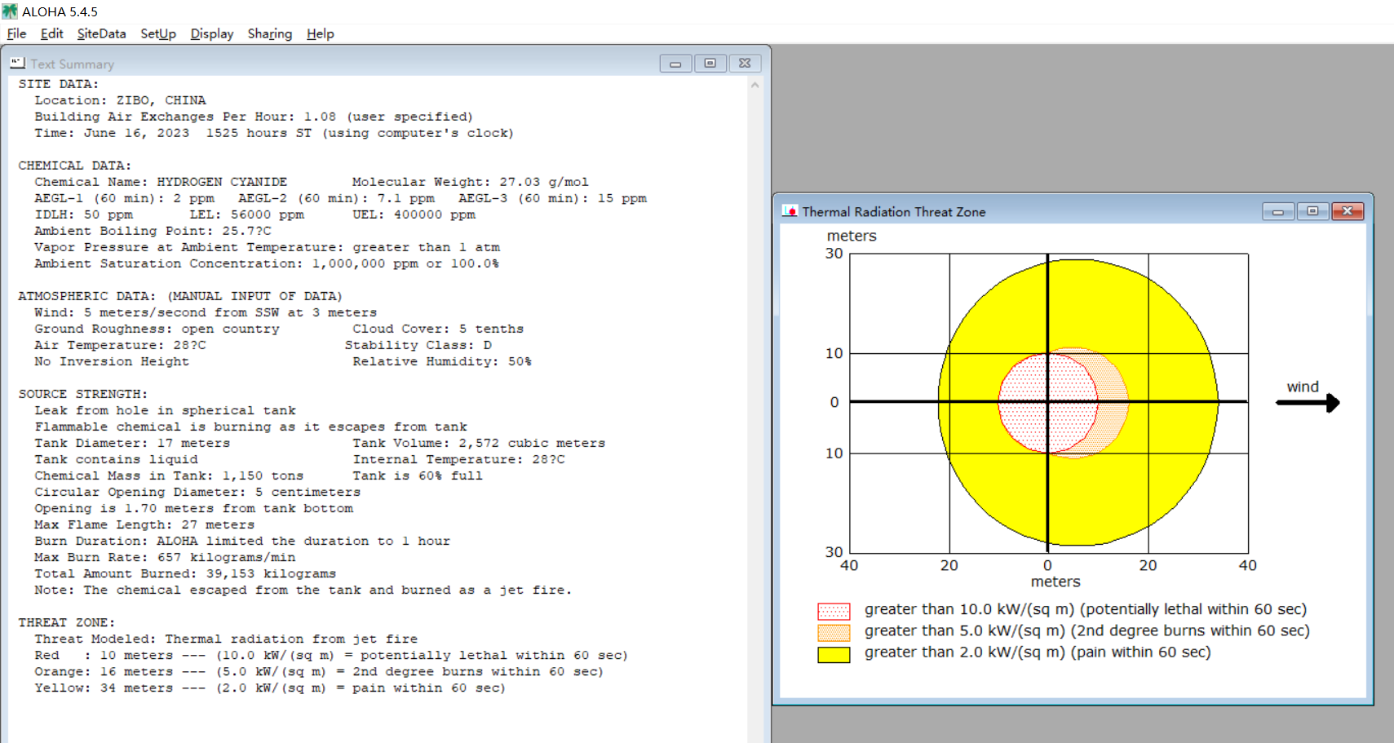Click "Tank Diameter: 17 meters" text
1394x743 pixels.
(x=132, y=443)
